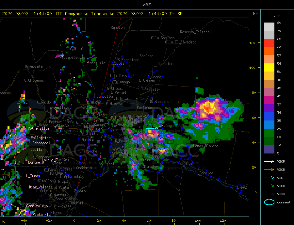
Task: Click the orange VBCR arrow in legend
Action: point(269,170)
